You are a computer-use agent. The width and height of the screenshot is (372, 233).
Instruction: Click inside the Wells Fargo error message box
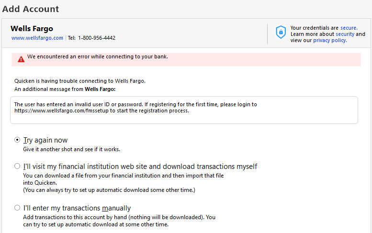coord(184,110)
